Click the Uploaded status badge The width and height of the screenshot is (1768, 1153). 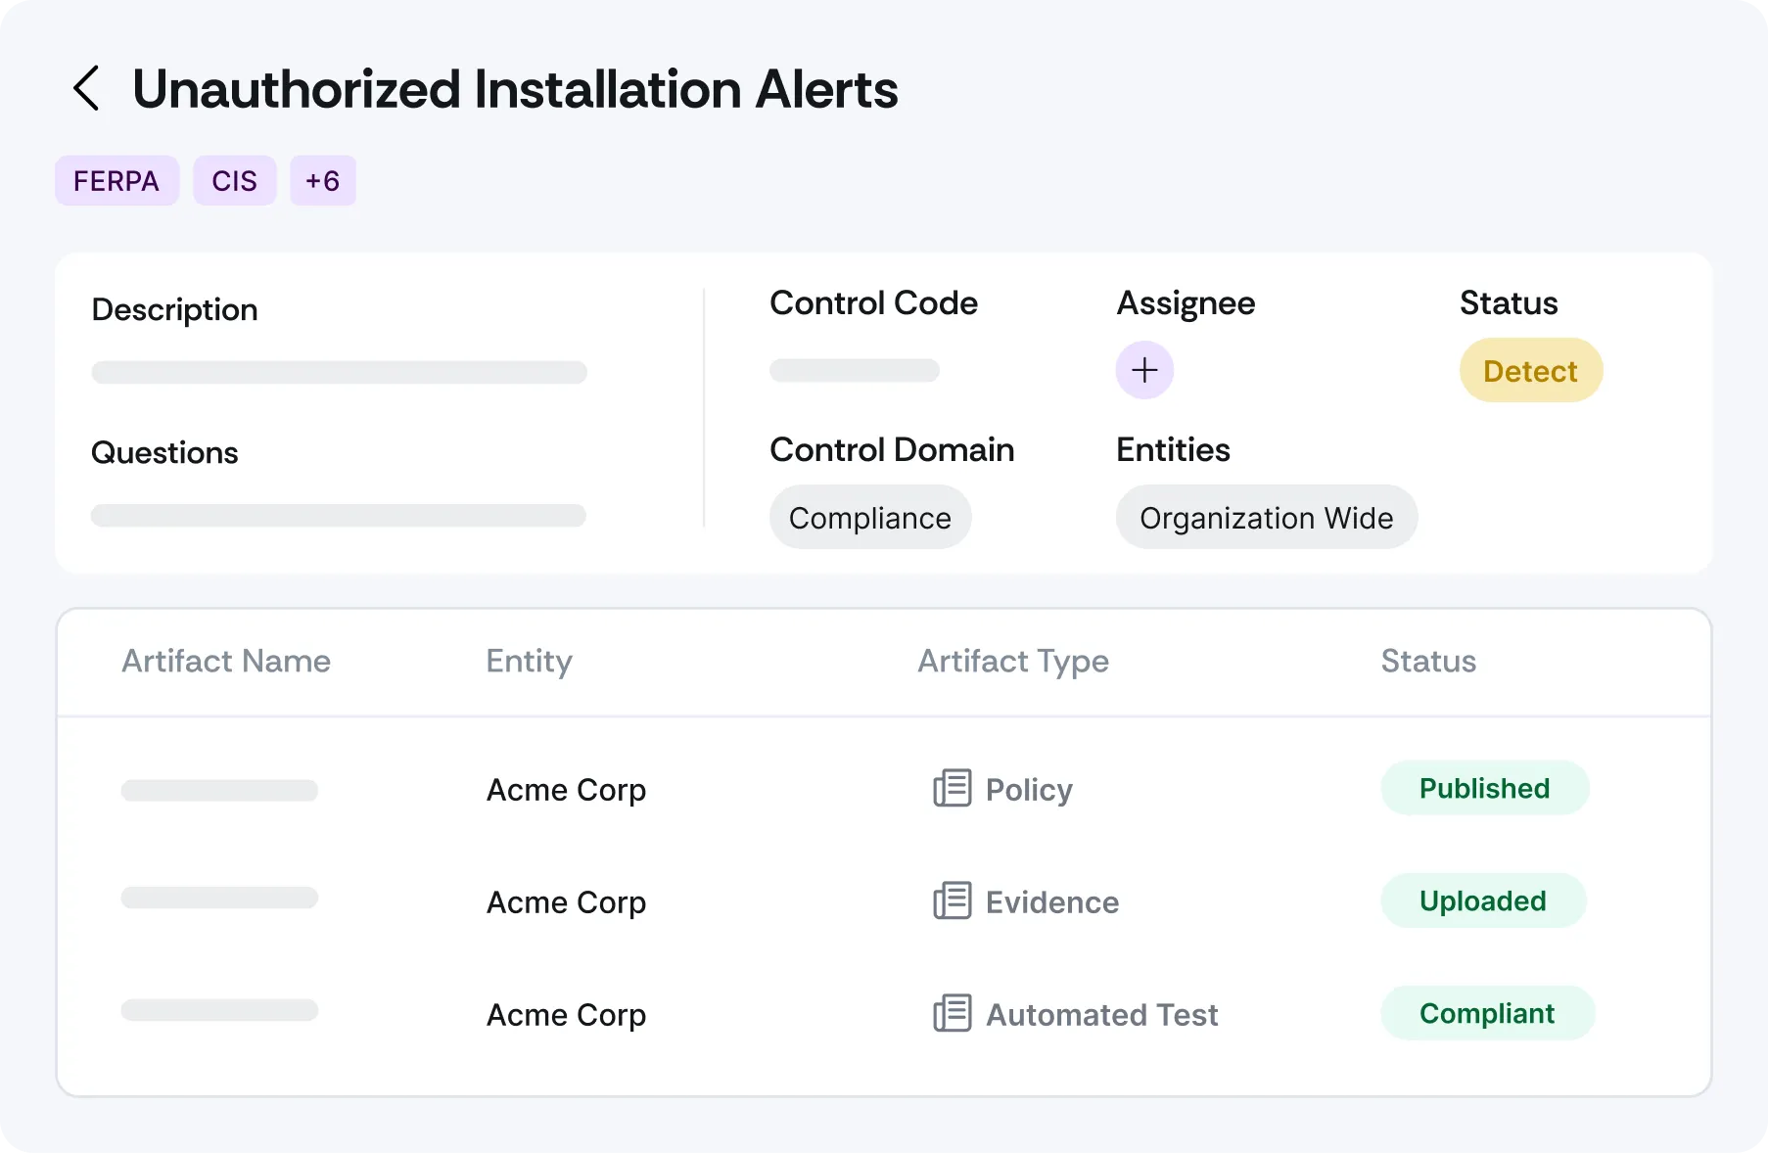(x=1482, y=901)
